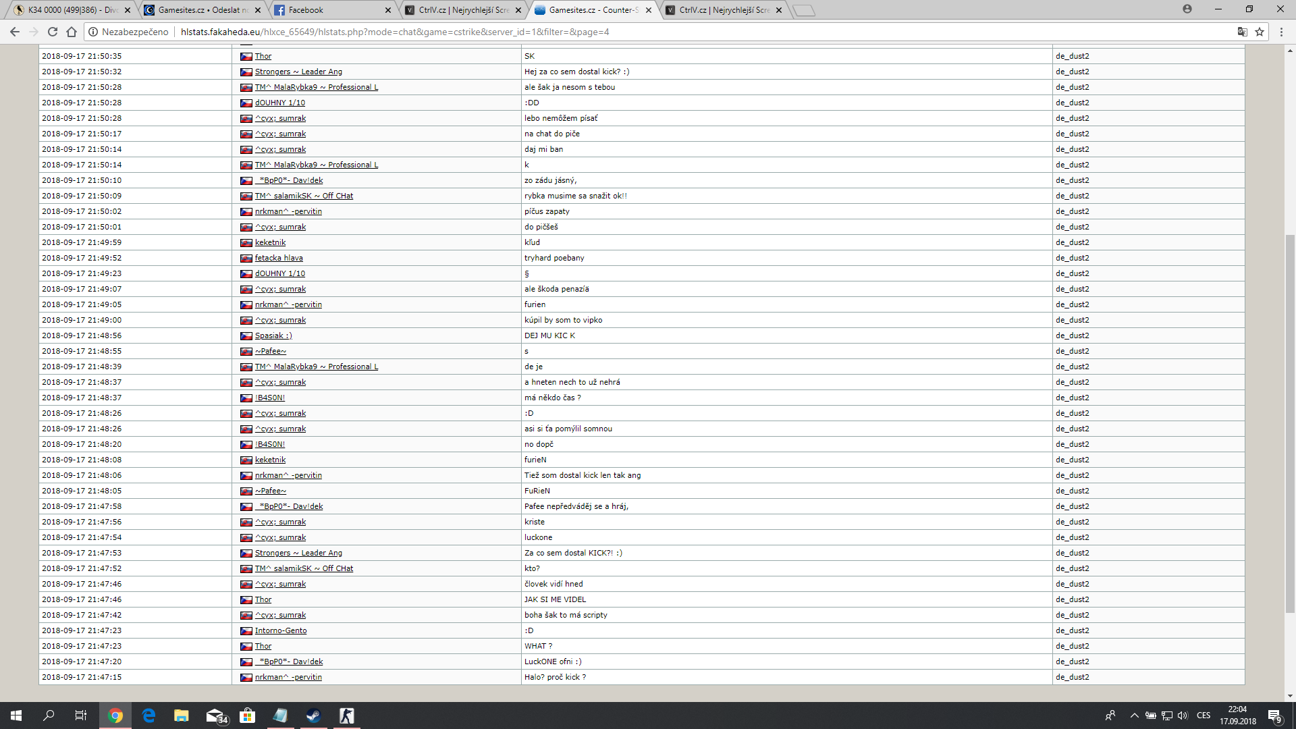Screen dimensions: 1296x729
Task: Show hidden system tray icons
Action: point(1134,715)
